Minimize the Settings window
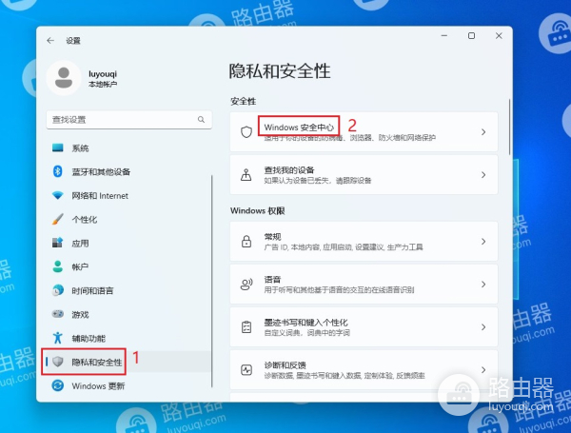The height and width of the screenshot is (433, 571). [x=443, y=36]
